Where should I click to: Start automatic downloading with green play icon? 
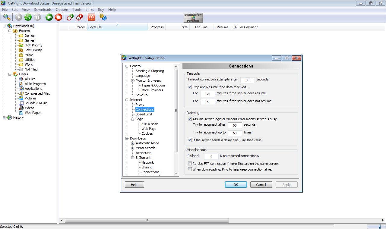click(x=49, y=17)
